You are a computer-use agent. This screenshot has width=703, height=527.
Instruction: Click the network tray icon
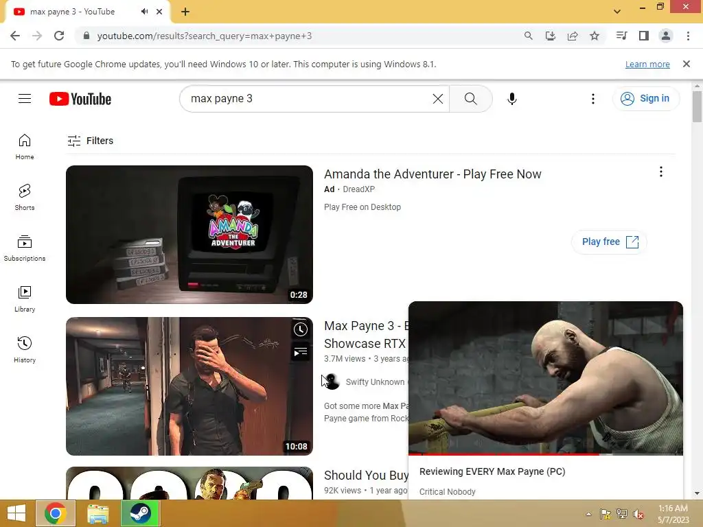(622, 514)
